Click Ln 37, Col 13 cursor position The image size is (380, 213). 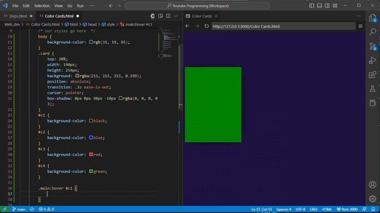[x=261, y=209]
